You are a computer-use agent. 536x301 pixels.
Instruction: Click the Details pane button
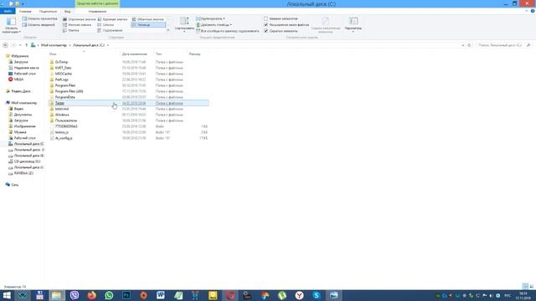point(39,25)
